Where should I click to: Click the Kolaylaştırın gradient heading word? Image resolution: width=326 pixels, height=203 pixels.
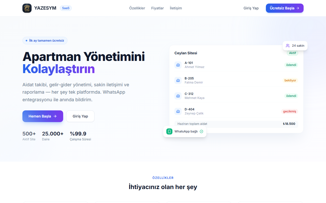coord(59,69)
